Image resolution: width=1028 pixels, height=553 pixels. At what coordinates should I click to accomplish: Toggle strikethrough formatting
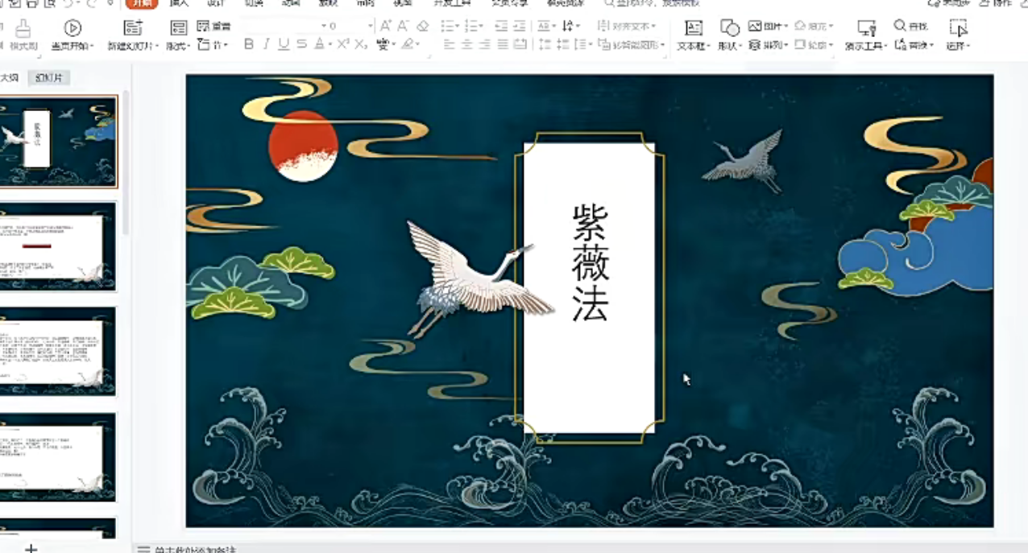pyautogui.click(x=302, y=44)
